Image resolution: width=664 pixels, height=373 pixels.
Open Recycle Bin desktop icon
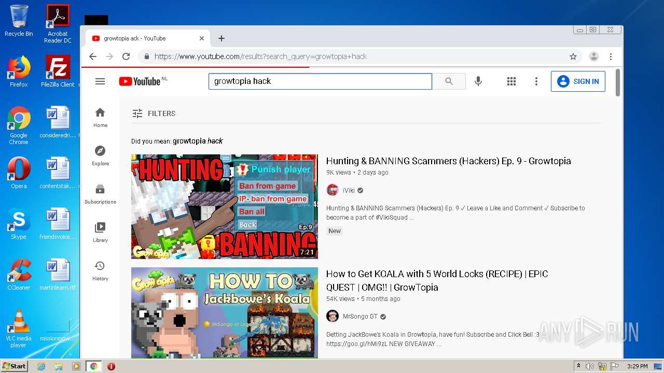pos(19,21)
